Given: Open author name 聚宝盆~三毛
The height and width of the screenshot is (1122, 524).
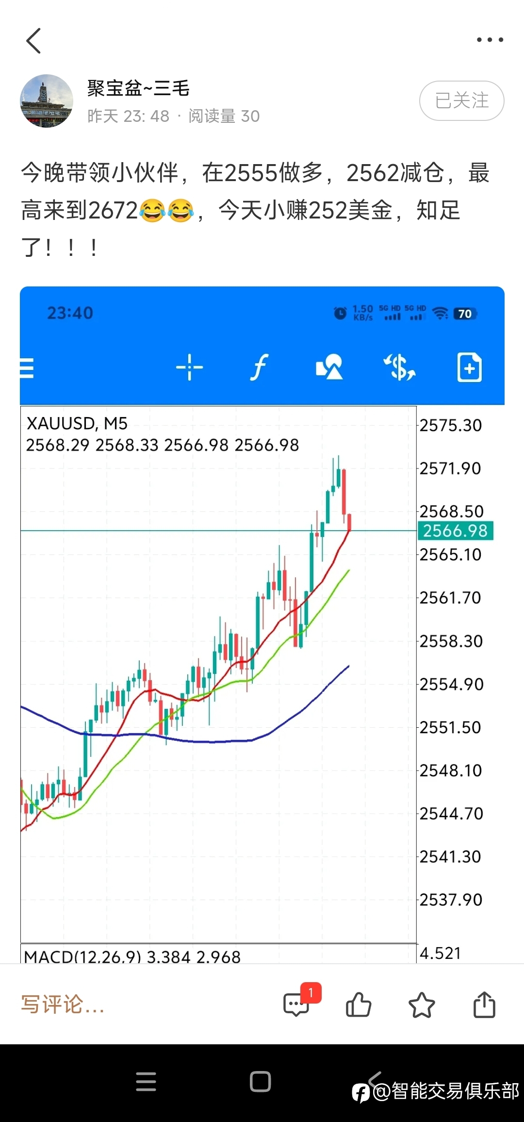Looking at the screenshot, I should (139, 88).
